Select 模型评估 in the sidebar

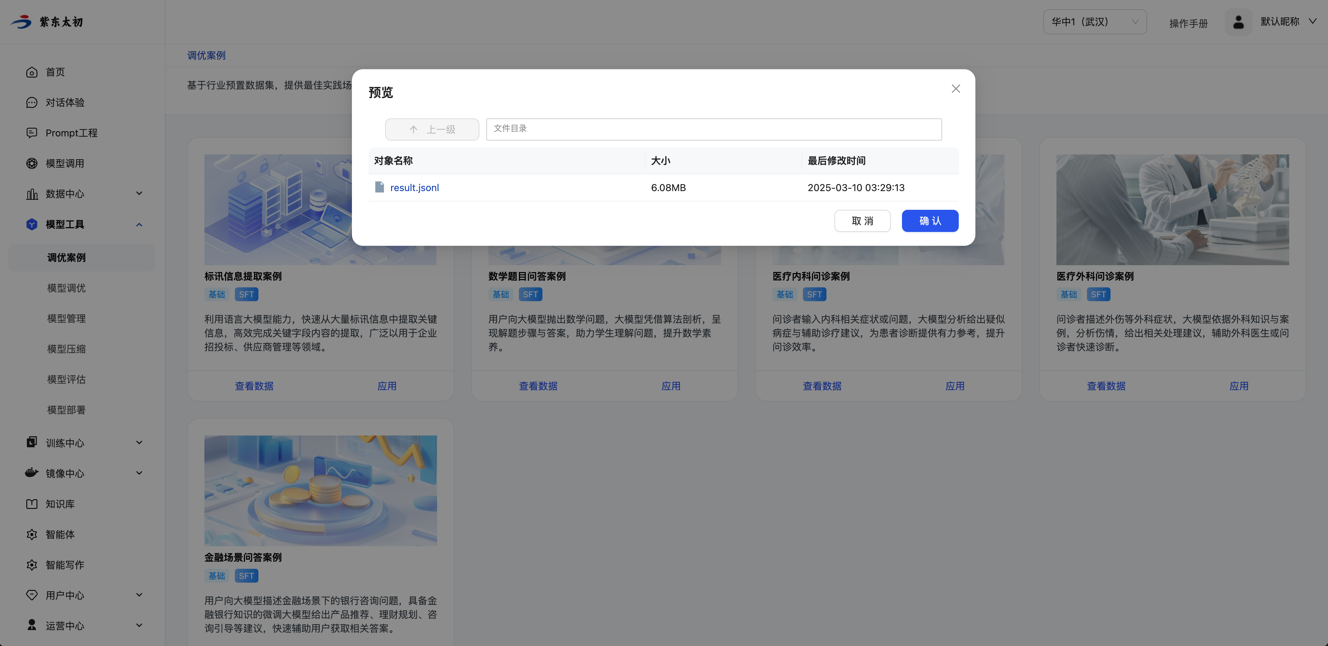[x=67, y=379]
